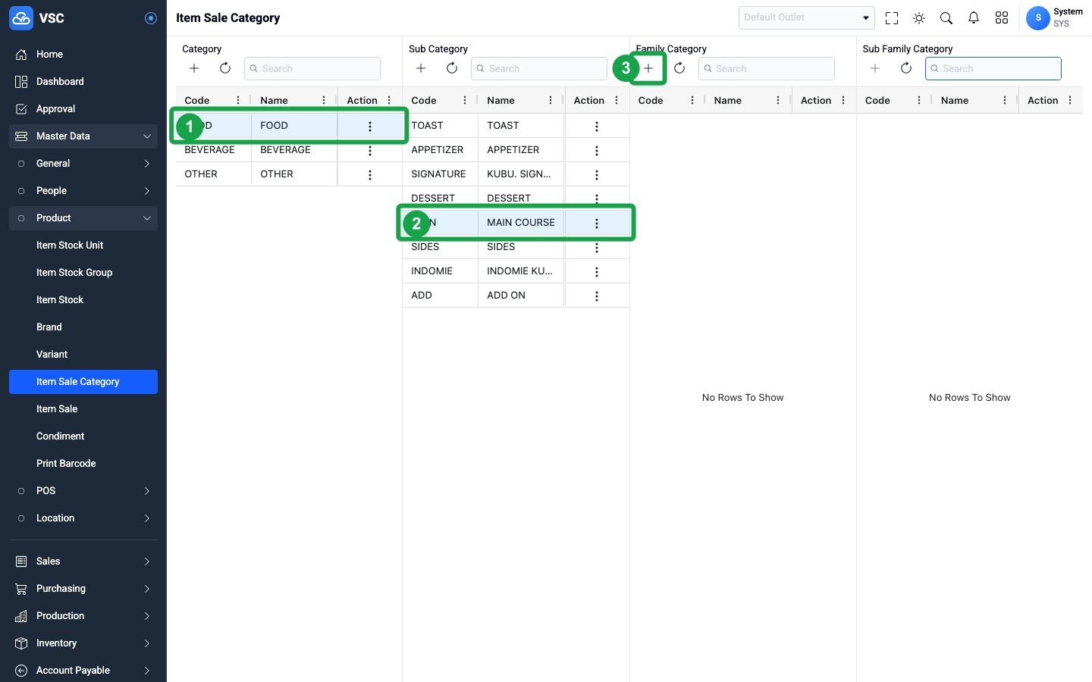Open Item Stock page
1092x682 pixels.
click(x=83, y=300)
